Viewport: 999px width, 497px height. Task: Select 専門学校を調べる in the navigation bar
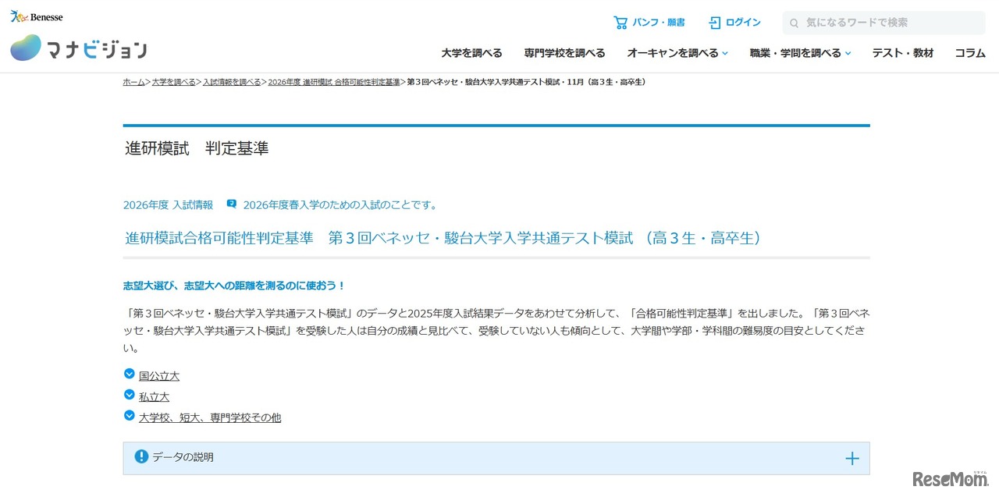point(564,53)
